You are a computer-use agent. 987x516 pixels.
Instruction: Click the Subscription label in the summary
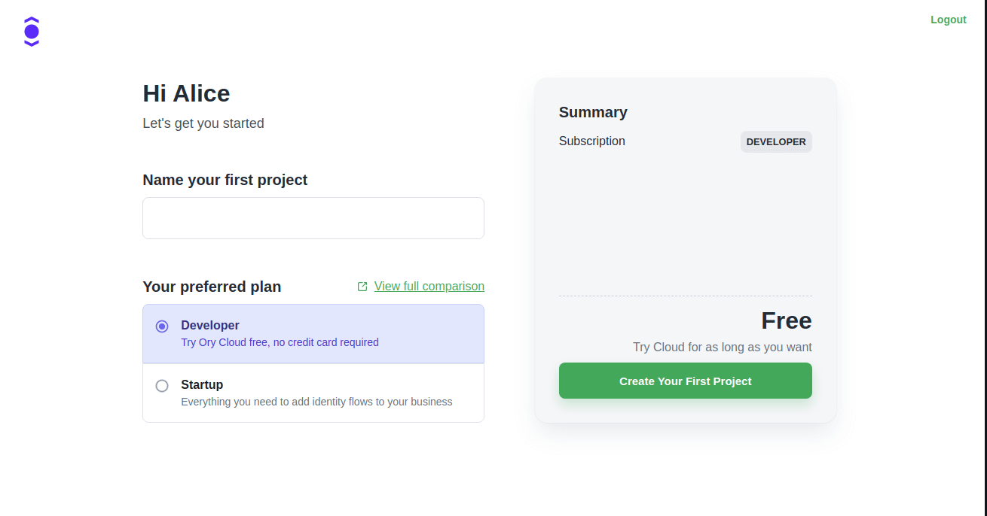point(591,141)
